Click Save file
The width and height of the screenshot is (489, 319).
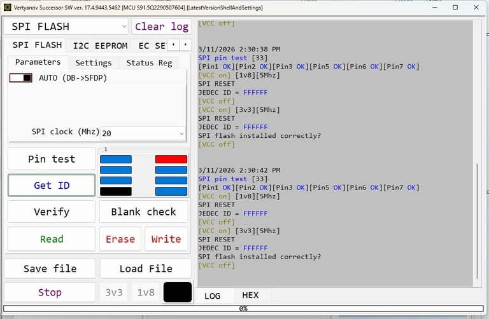pos(50,269)
